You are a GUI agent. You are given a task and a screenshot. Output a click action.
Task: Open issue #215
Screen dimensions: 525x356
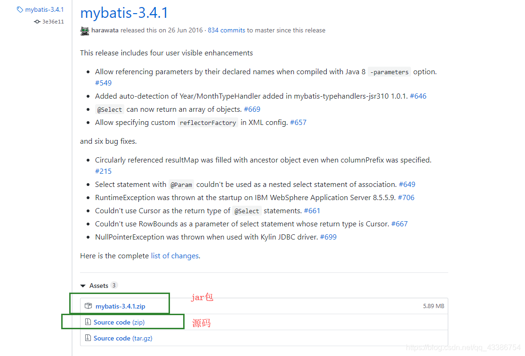(103, 171)
